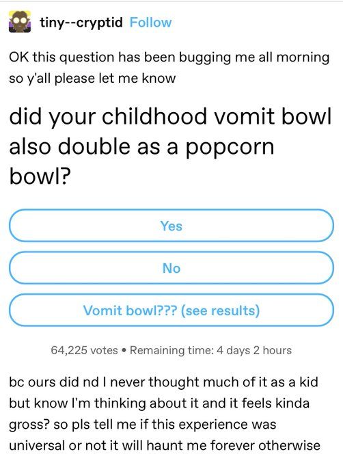Vote No in the poll

pos(171,268)
